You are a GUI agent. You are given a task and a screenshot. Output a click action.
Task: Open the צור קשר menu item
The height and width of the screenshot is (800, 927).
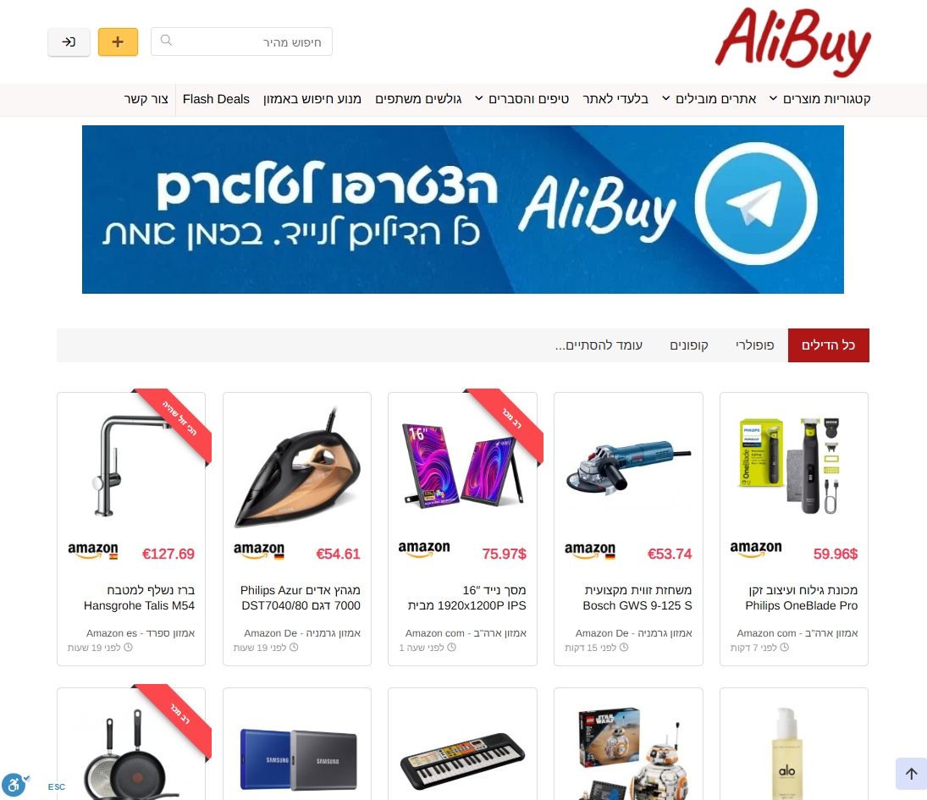click(x=146, y=99)
